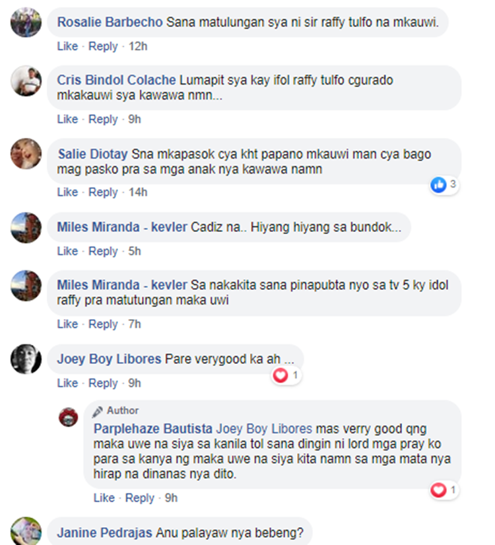Click the tagged Joey Boy Libores mention in reply
Screen dimensions: 495x545
[x=264, y=429]
